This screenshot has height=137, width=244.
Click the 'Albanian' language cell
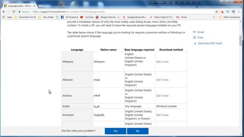[77, 80]
